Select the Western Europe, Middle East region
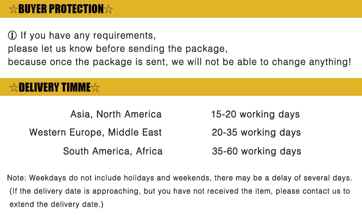The image size is (362, 215). pyautogui.click(x=95, y=133)
